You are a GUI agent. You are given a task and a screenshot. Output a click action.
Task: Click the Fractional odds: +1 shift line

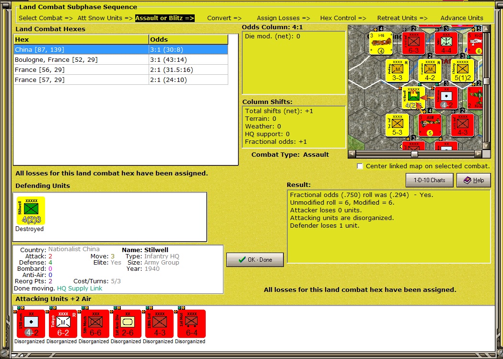click(276, 142)
